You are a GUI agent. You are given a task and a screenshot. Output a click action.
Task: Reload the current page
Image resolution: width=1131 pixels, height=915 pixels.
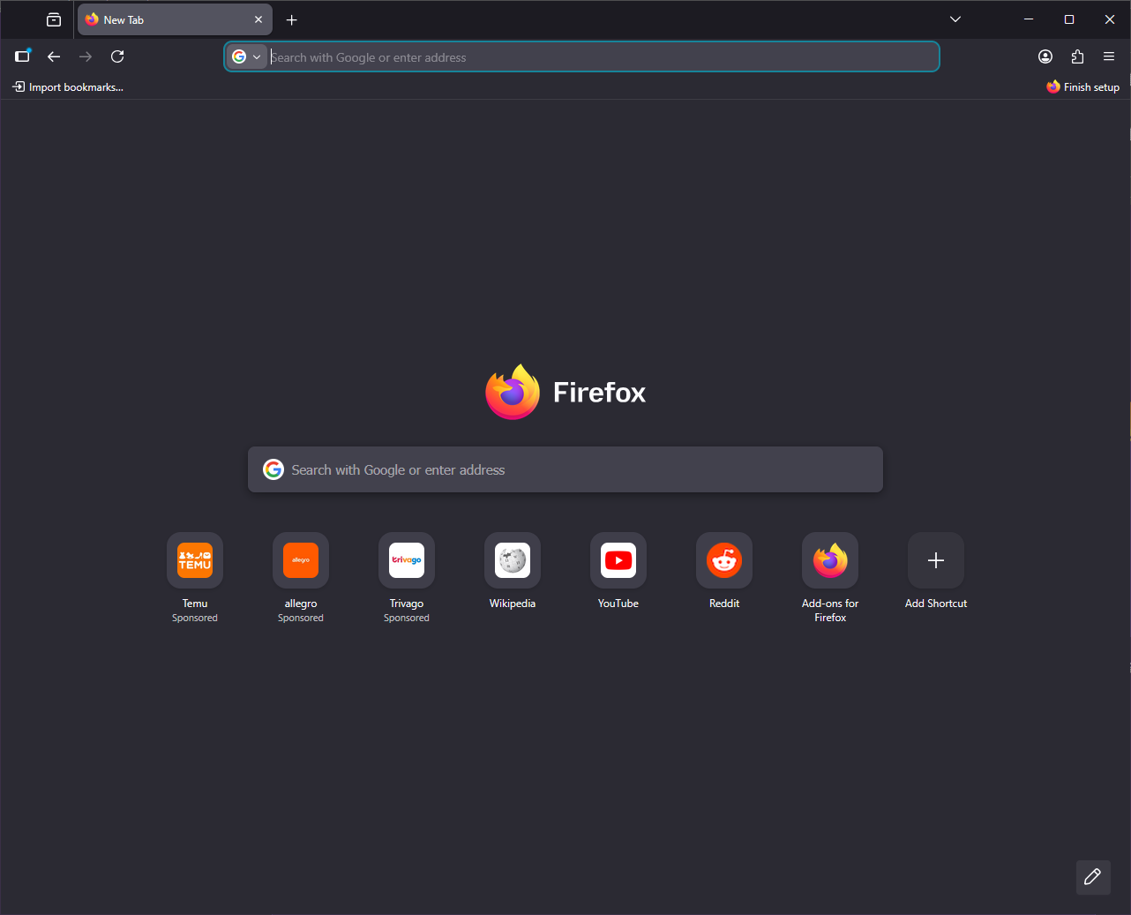click(x=117, y=56)
